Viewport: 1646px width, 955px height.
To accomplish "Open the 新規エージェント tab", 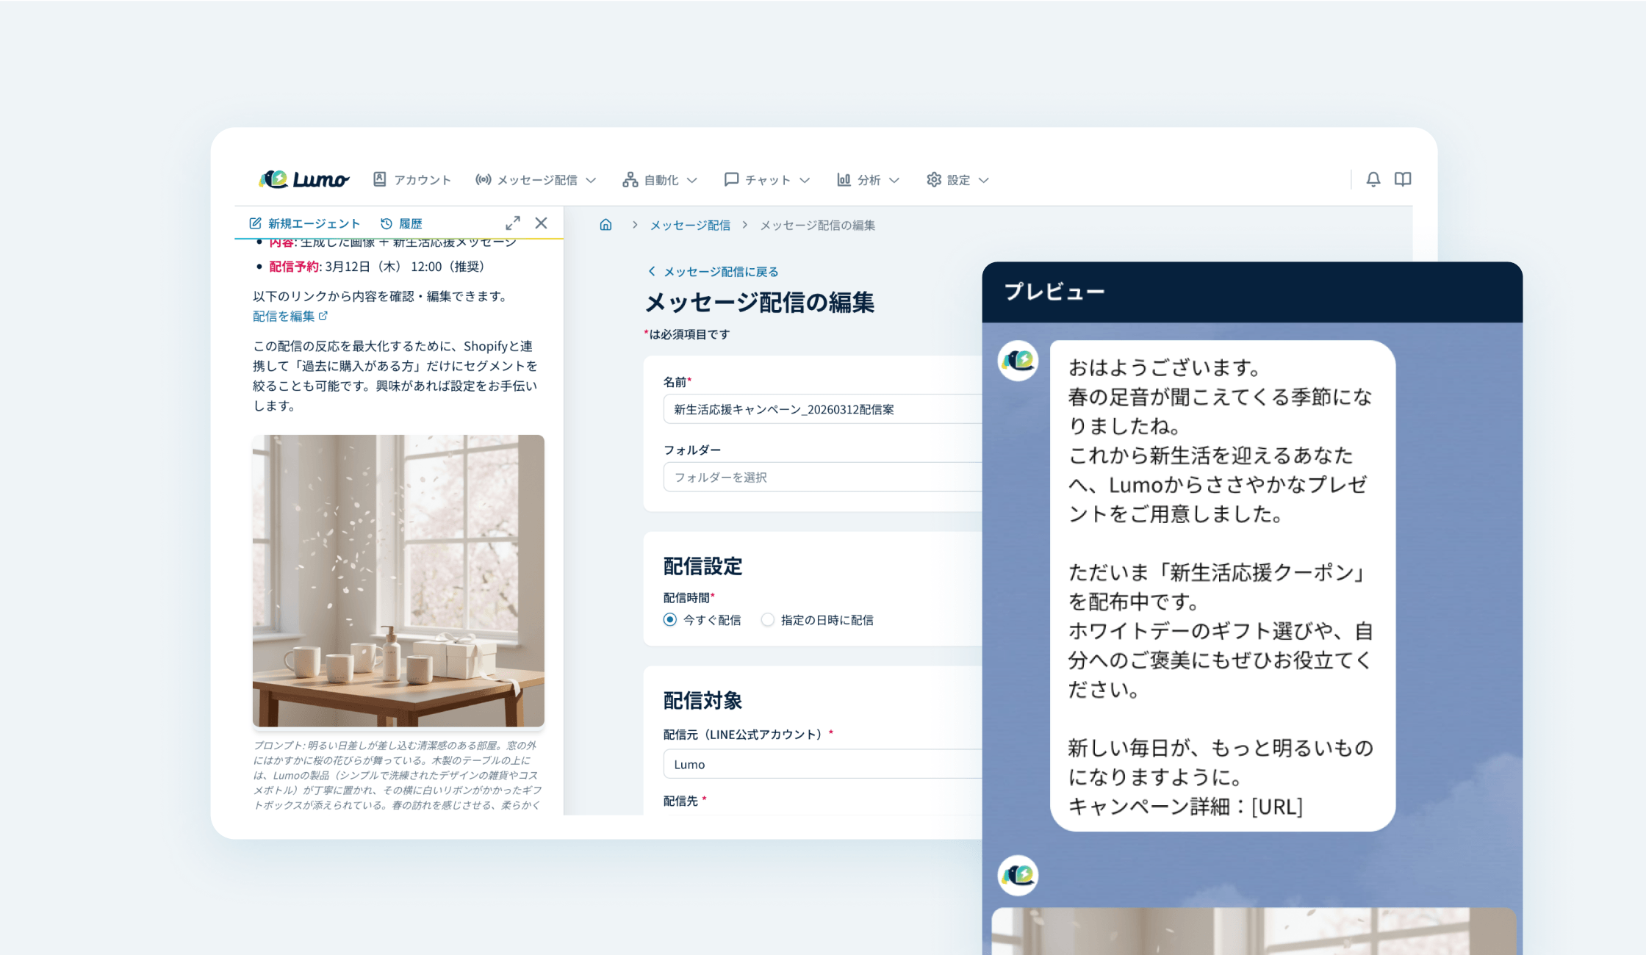I will 305,223.
